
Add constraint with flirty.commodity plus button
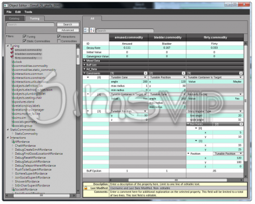[241, 73]
